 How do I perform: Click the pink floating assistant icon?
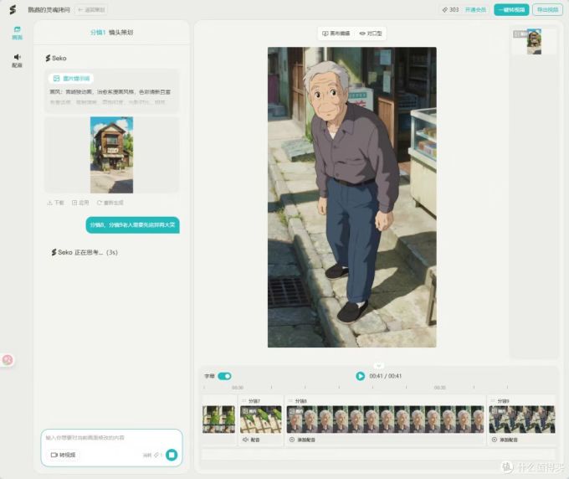pos(8,360)
